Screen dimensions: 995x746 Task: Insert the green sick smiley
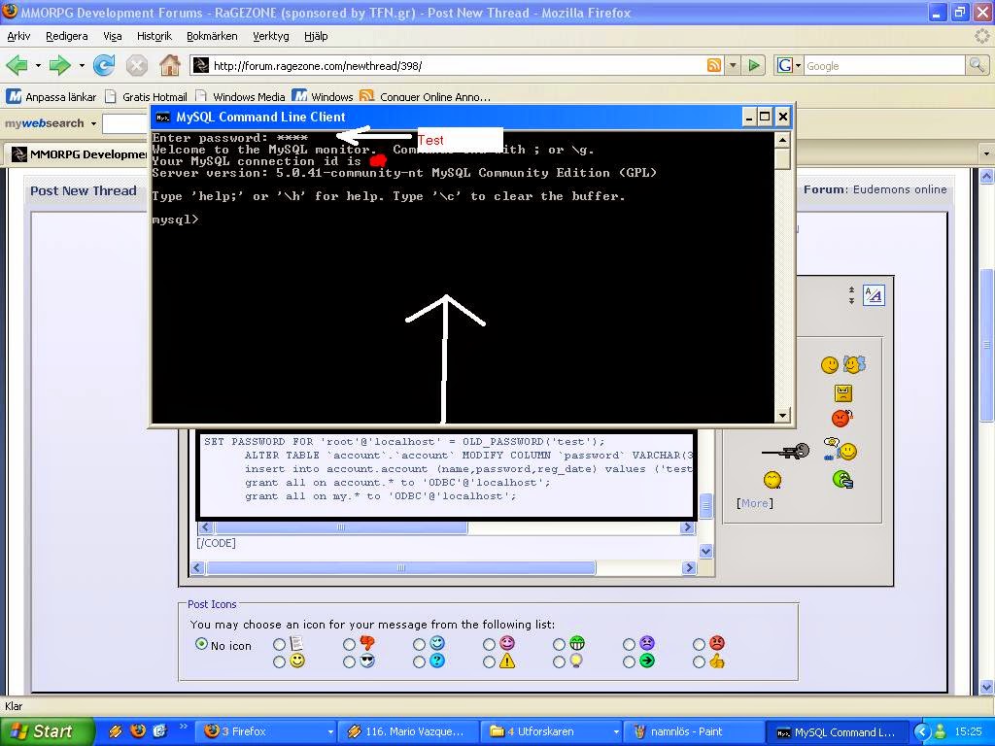(x=842, y=480)
